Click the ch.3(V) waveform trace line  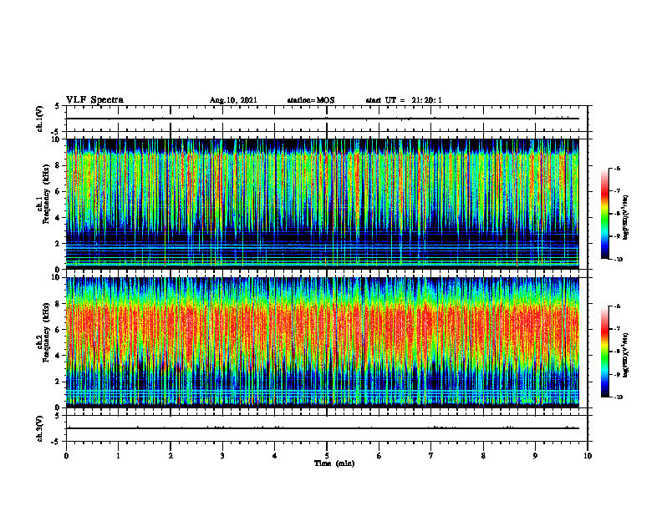tap(323, 428)
